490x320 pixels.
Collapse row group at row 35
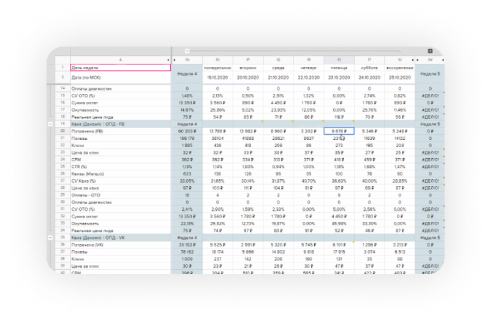tap(50, 238)
